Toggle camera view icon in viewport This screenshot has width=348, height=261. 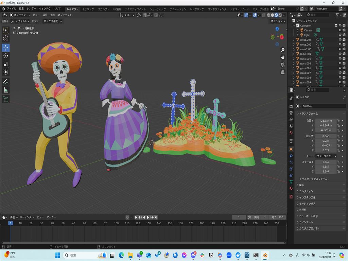(x=282, y=65)
